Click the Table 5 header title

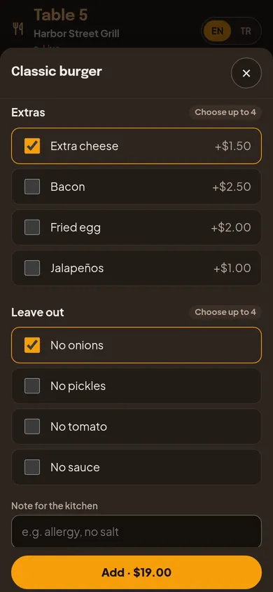click(61, 15)
